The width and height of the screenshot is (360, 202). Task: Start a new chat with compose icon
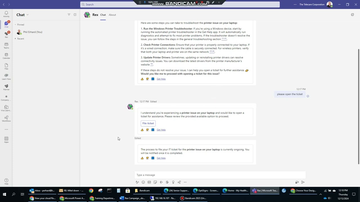[75, 15]
